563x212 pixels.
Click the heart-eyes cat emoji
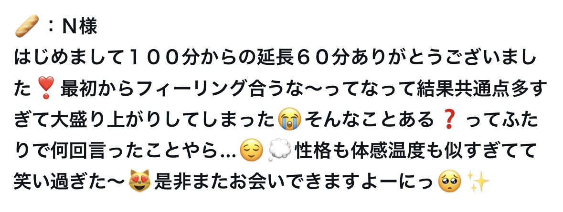coord(139,181)
